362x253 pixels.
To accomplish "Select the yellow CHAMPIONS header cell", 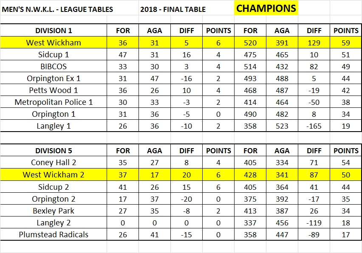I will pyautogui.click(x=266, y=8).
